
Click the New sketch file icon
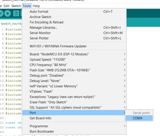coord(16,13)
